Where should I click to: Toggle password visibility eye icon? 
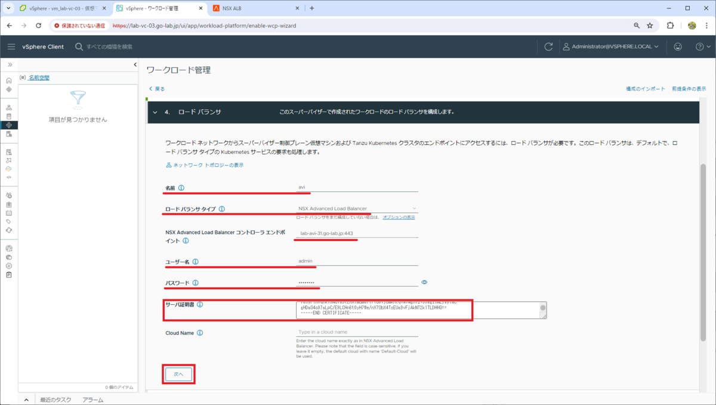(425, 282)
